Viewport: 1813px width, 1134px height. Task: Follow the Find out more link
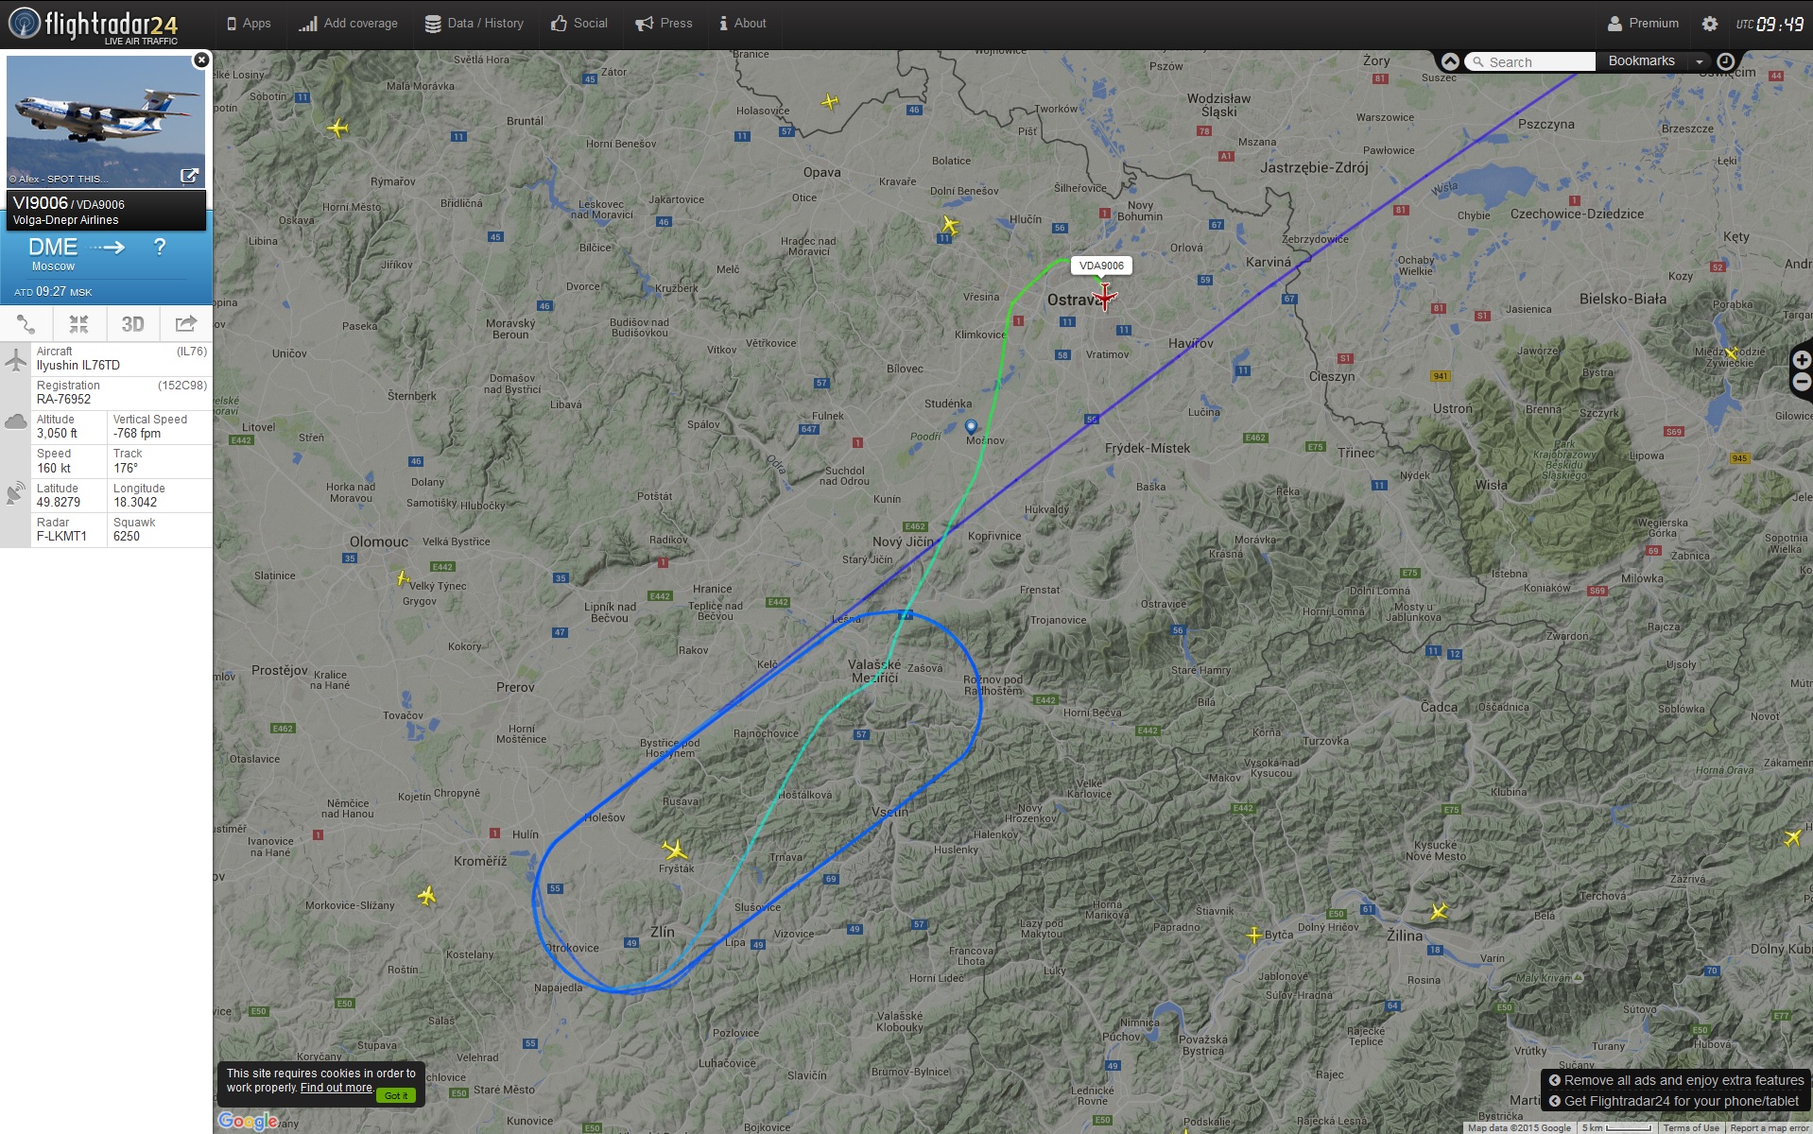coord(336,1088)
